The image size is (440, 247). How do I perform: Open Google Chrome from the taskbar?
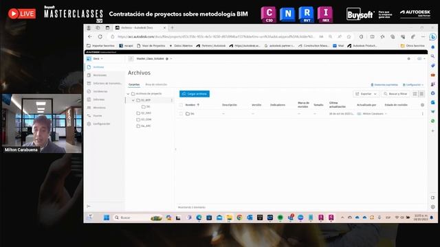(239, 217)
